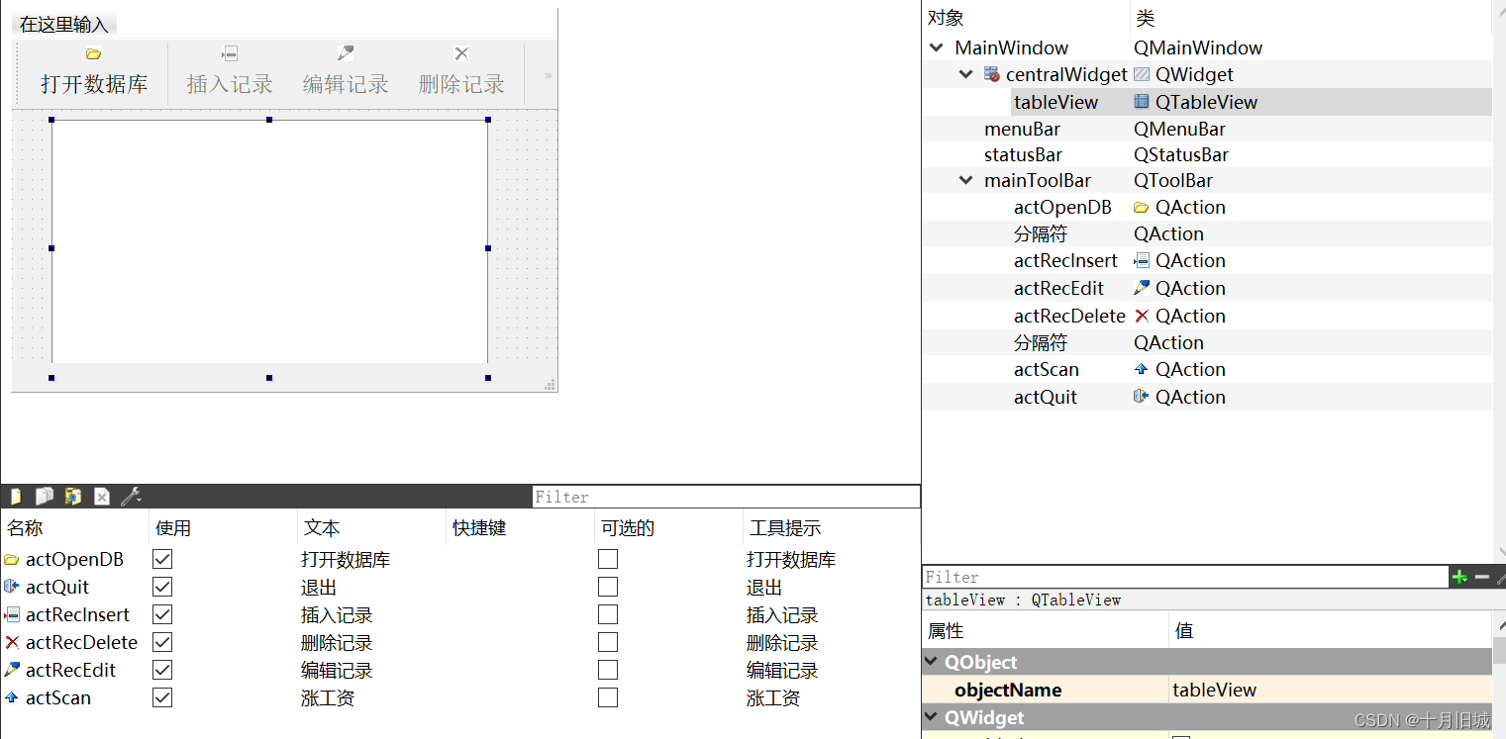Click exit icon in object tree actQuit row

1142,397
